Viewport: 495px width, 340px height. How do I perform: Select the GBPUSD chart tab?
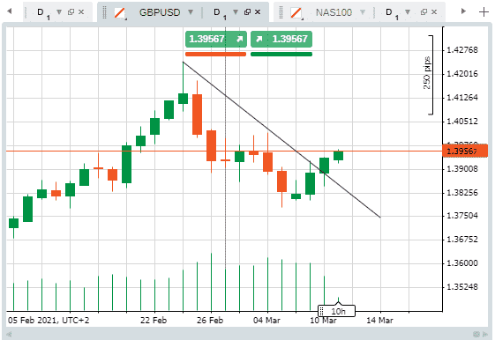[160, 12]
